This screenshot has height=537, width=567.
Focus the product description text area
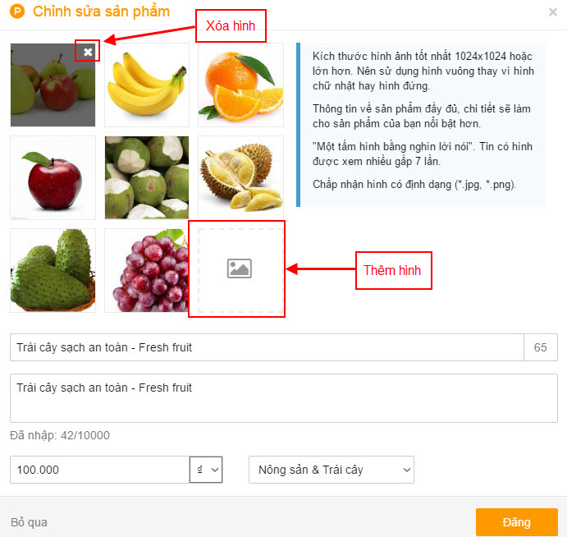pyautogui.click(x=284, y=398)
